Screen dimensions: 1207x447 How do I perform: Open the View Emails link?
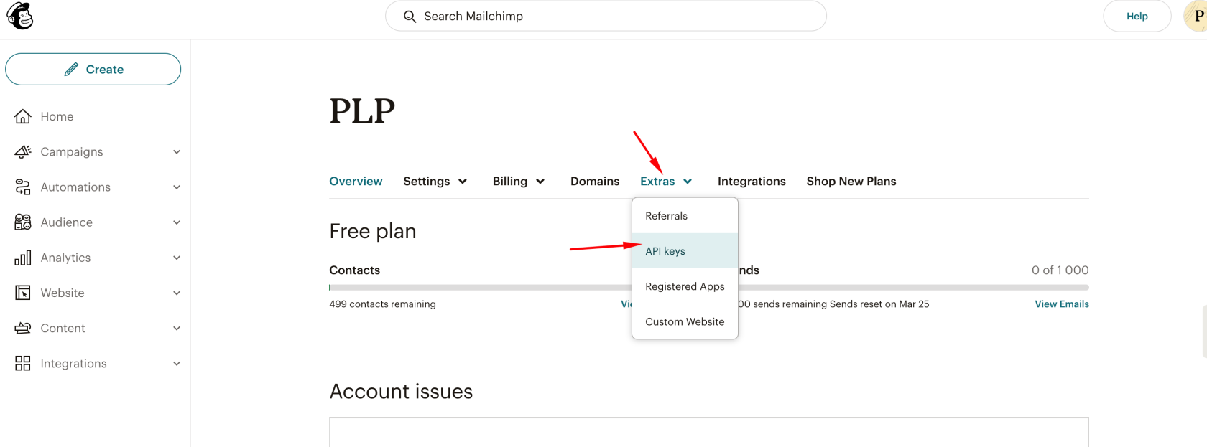click(1062, 304)
